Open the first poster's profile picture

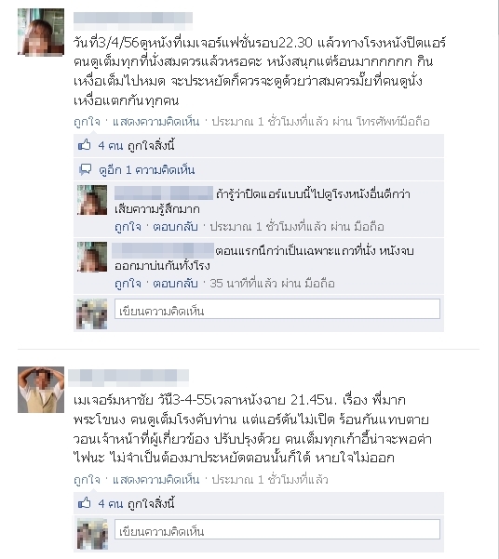[41, 32]
